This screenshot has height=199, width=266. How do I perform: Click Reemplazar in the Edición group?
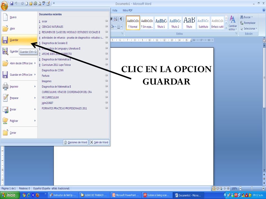[x=248, y=23]
